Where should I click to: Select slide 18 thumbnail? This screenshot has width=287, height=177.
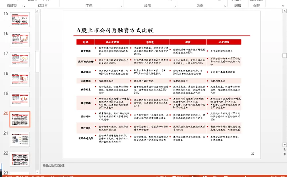[x=20, y=79]
